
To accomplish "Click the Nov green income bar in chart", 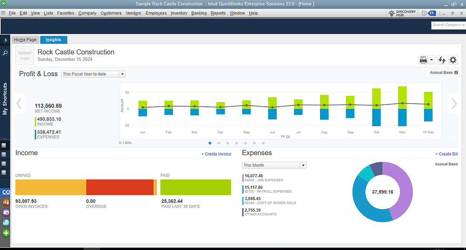I will (x=402, y=98).
